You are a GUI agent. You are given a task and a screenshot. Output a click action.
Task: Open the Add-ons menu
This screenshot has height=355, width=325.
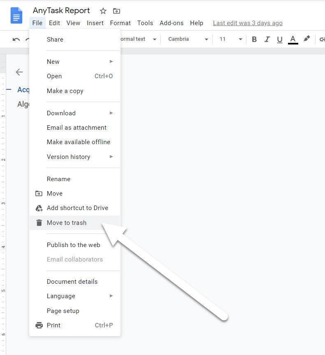tap(172, 23)
